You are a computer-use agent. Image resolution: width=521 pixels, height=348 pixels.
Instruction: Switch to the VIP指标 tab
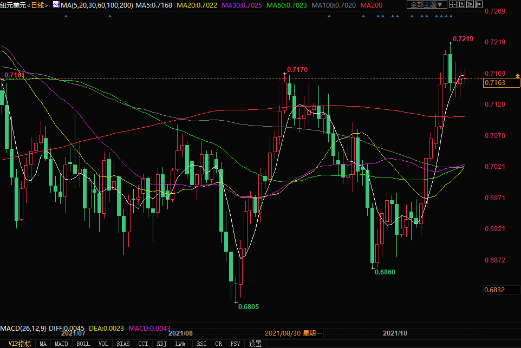point(19,344)
